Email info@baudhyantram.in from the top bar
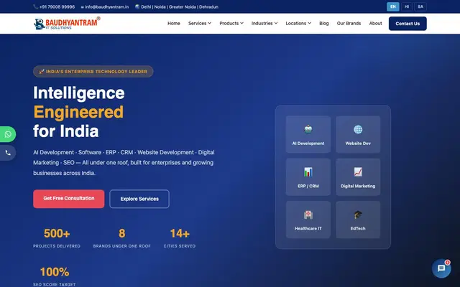Viewport: 460px width, 287px height. (107, 6)
